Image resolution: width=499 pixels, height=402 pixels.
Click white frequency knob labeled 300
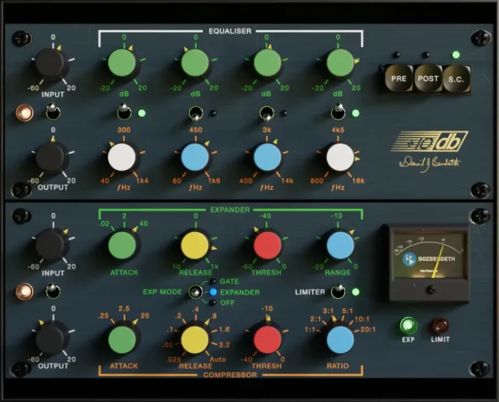pyautogui.click(x=122, y=157)
